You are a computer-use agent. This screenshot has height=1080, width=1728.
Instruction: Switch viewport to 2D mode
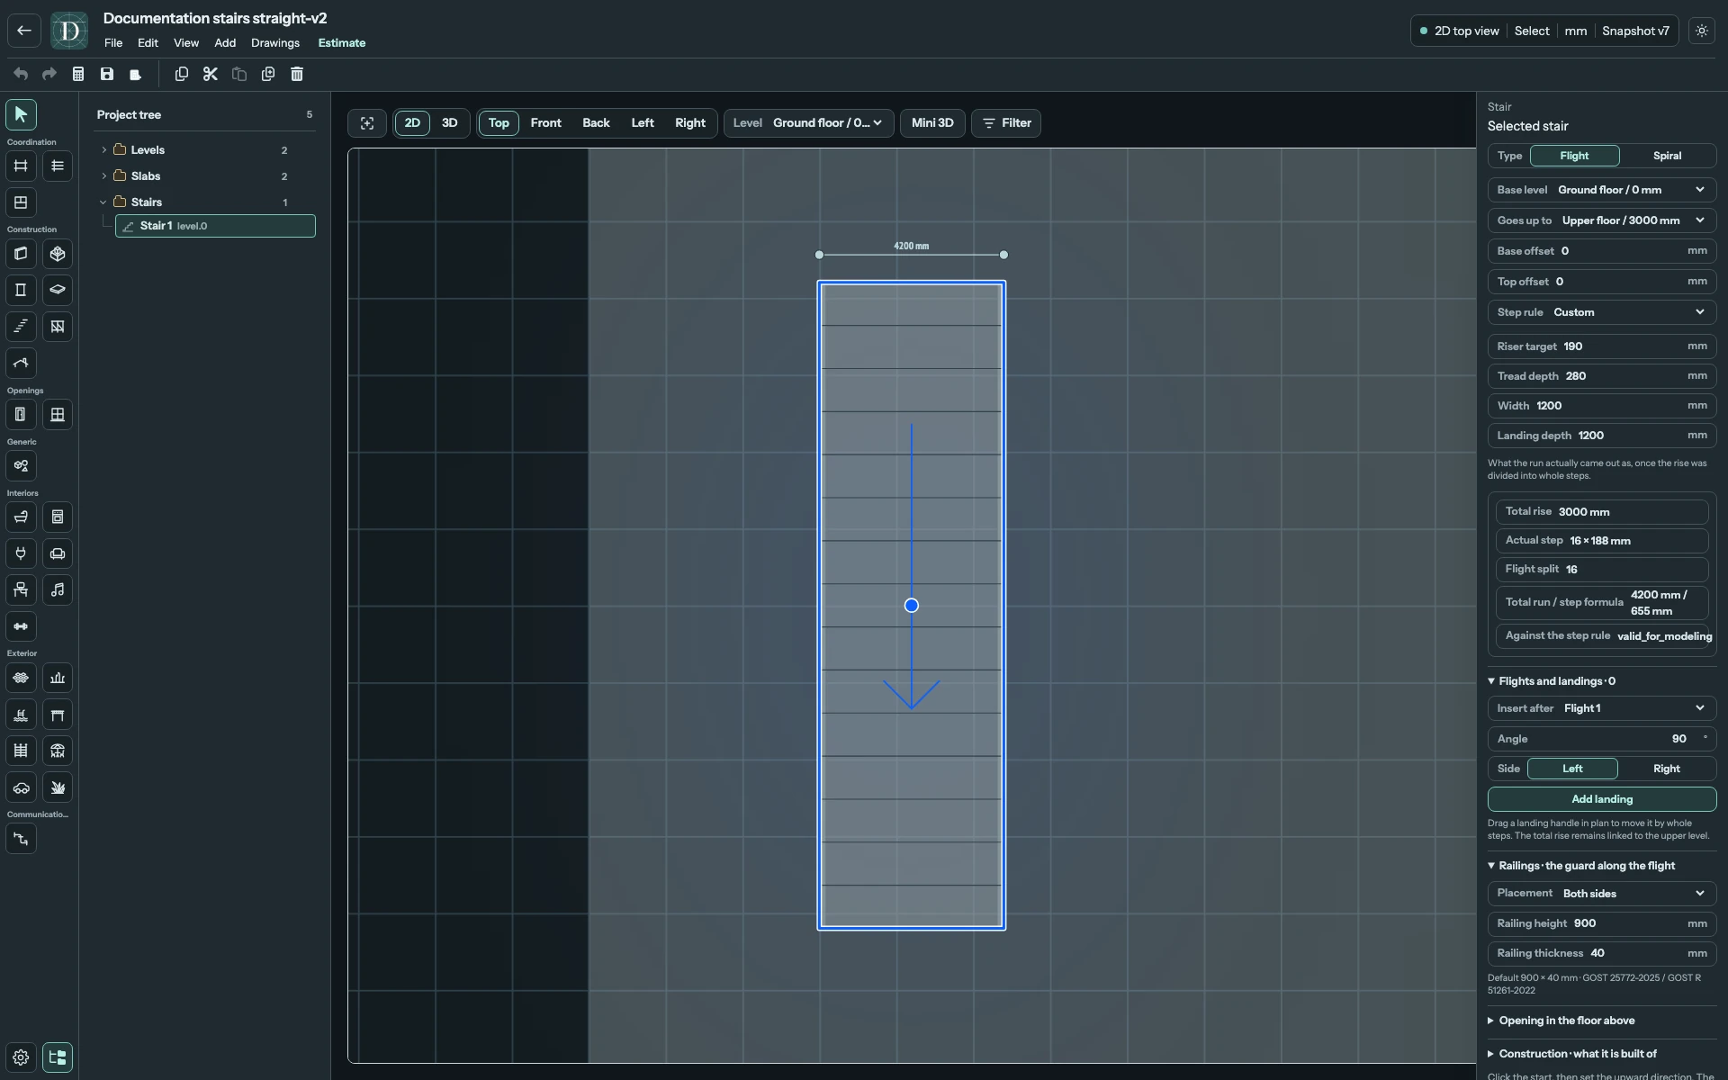tap(412, 123)
